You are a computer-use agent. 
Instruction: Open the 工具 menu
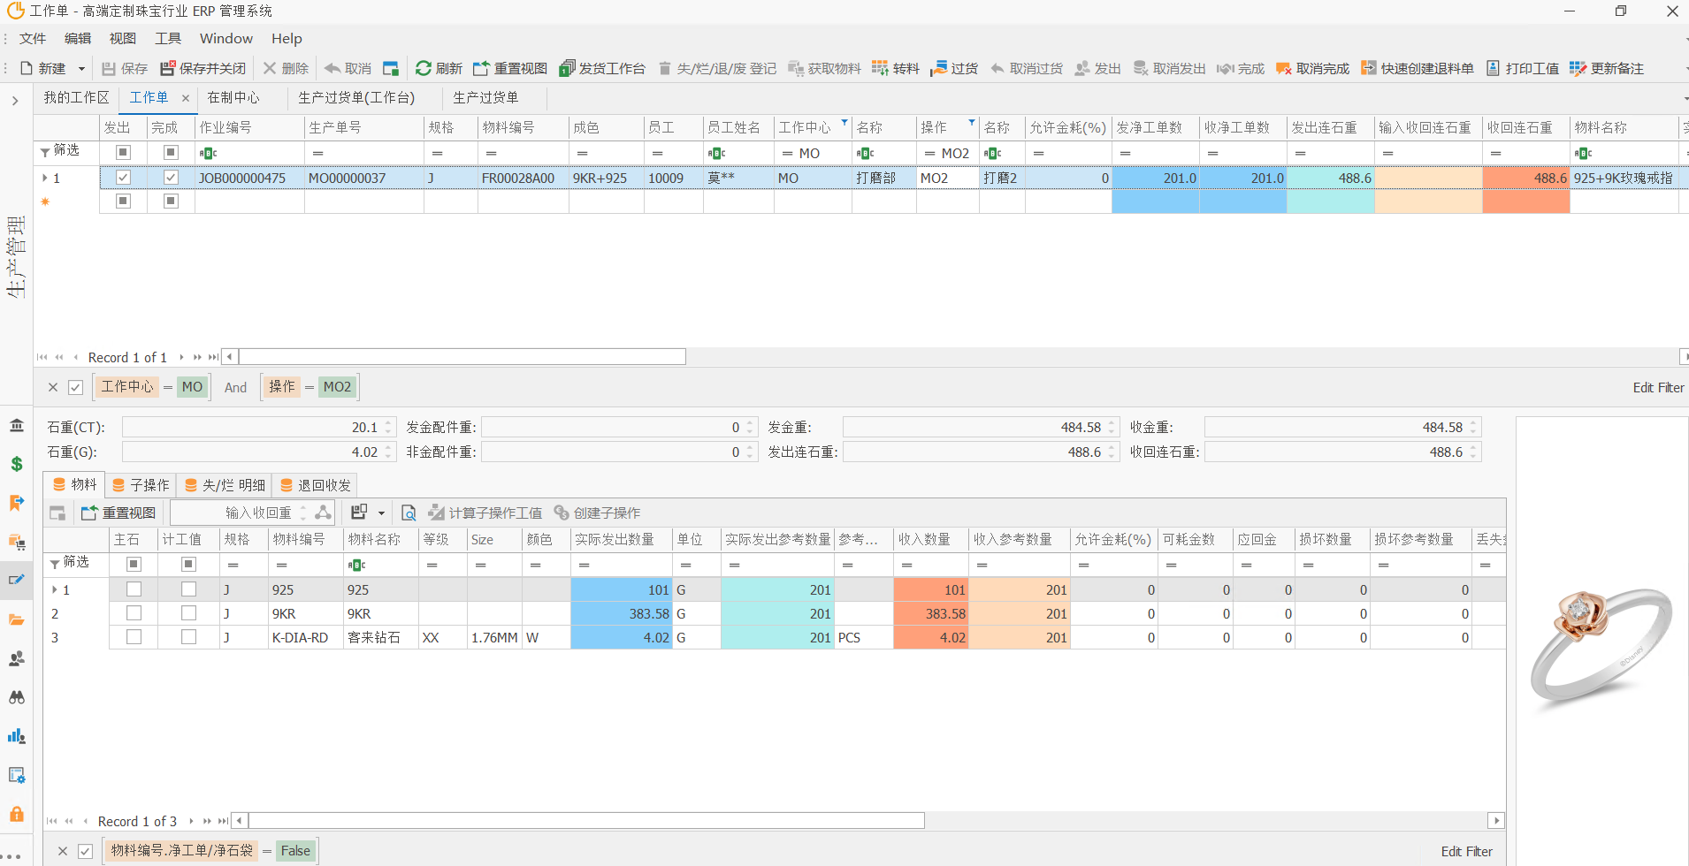168,38
